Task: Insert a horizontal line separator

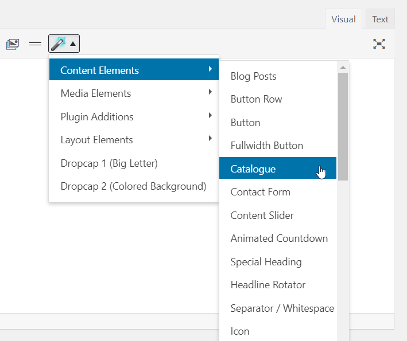Action: pos(36,44)
